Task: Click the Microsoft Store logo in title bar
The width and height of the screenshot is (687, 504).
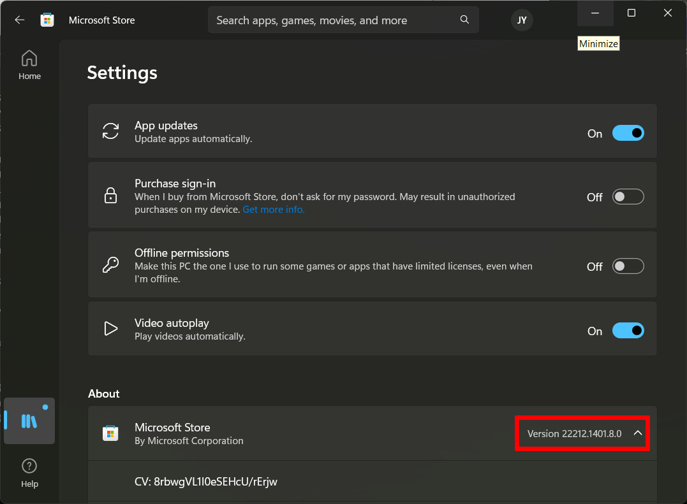Action: point(47,20)
